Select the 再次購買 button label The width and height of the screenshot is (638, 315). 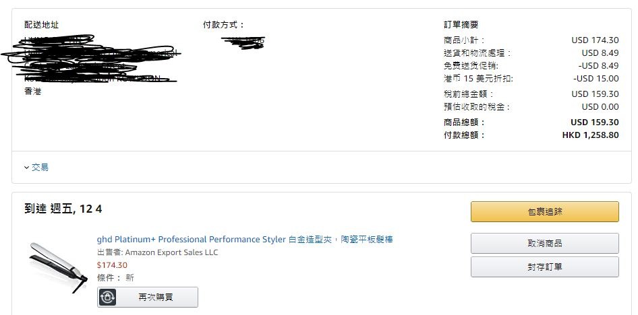(155, 297)
